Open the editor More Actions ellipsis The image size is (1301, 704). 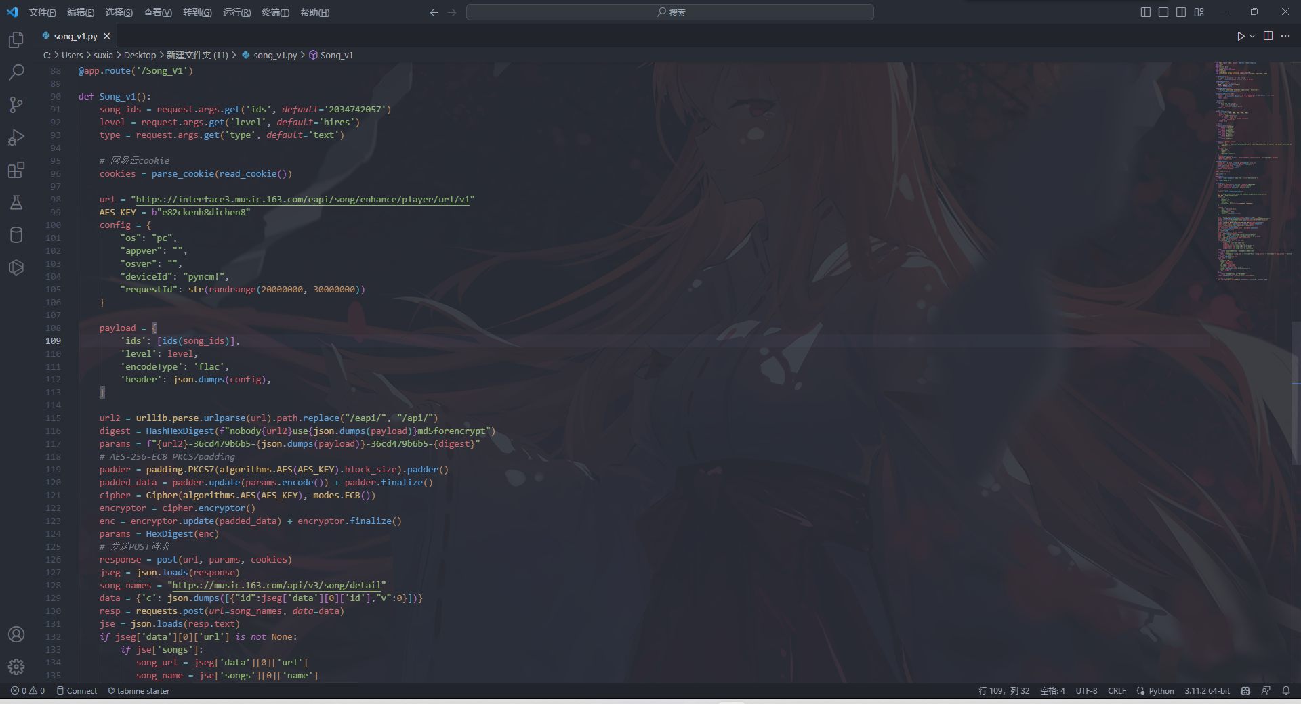[x=1285, y=36]
